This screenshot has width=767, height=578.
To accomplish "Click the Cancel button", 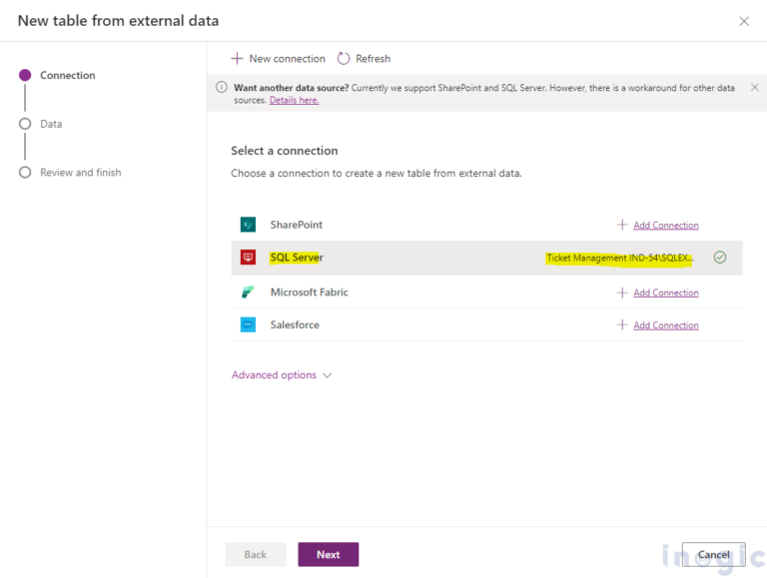I will click(714, 554).
